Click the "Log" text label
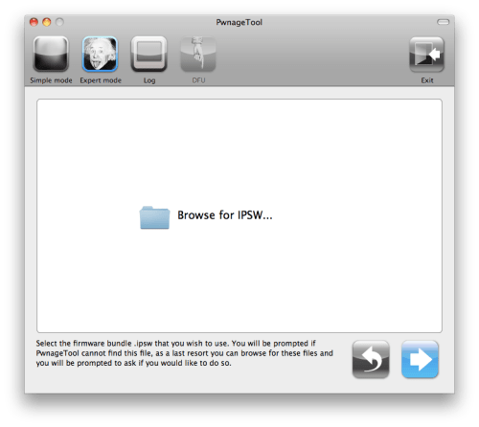This screenshot has height=427, width=479. (x=149, y=80)
